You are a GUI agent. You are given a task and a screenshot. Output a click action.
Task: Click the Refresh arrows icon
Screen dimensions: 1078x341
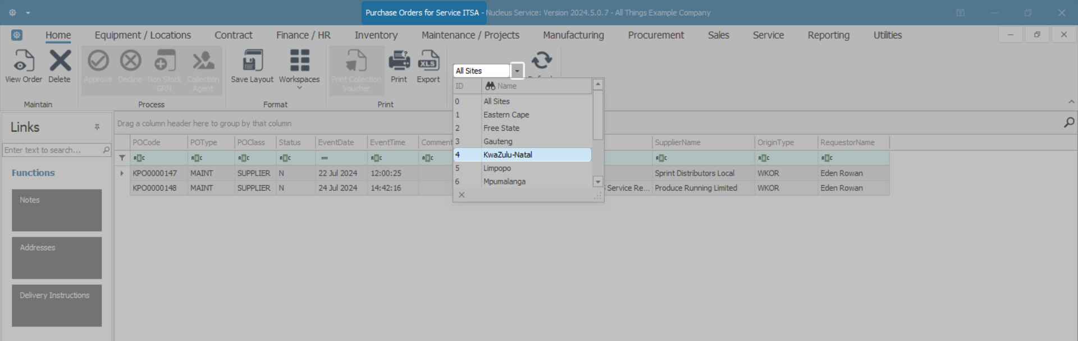[542, 60]
